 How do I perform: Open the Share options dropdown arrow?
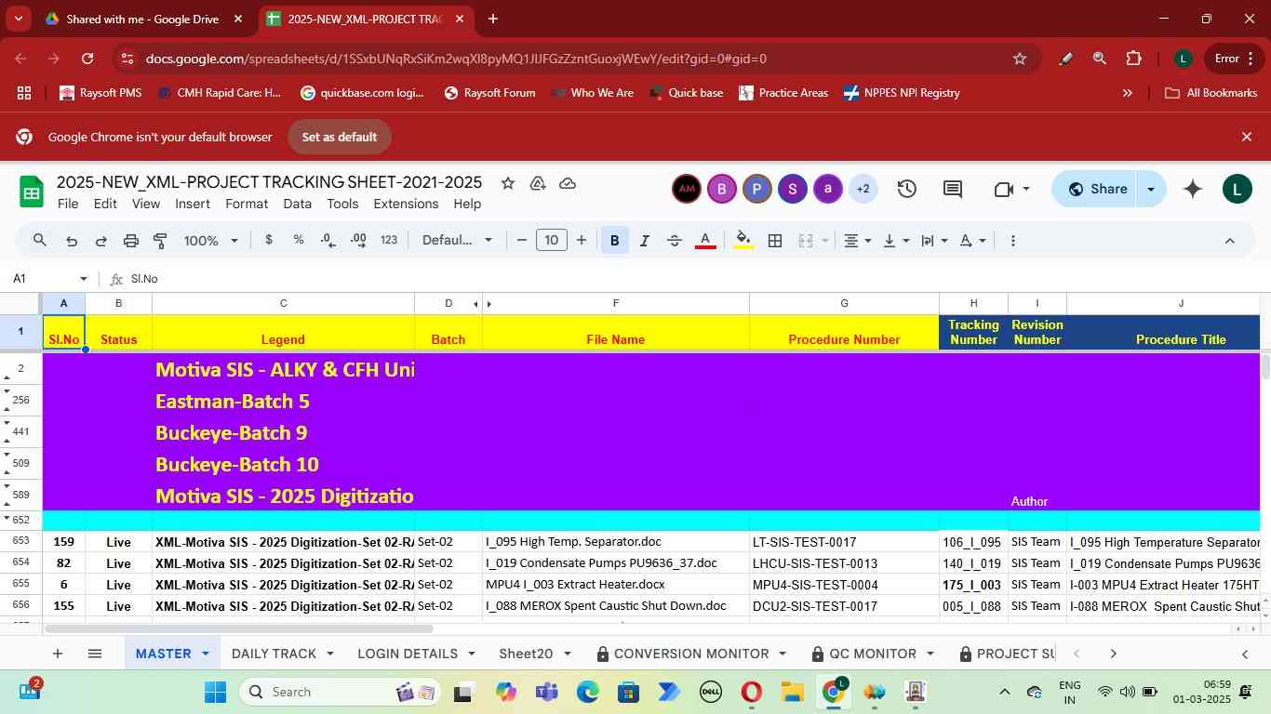(1151, 189)
